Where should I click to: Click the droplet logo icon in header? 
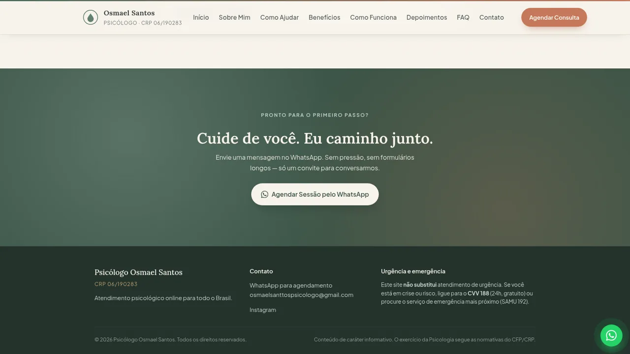point(91,17)
